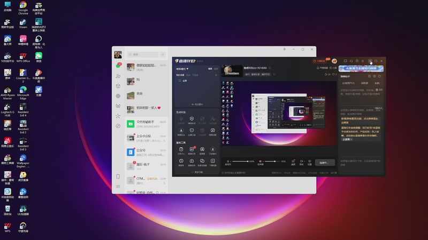Launch Resident Evil 4 desktop icon

click(23, 110)
